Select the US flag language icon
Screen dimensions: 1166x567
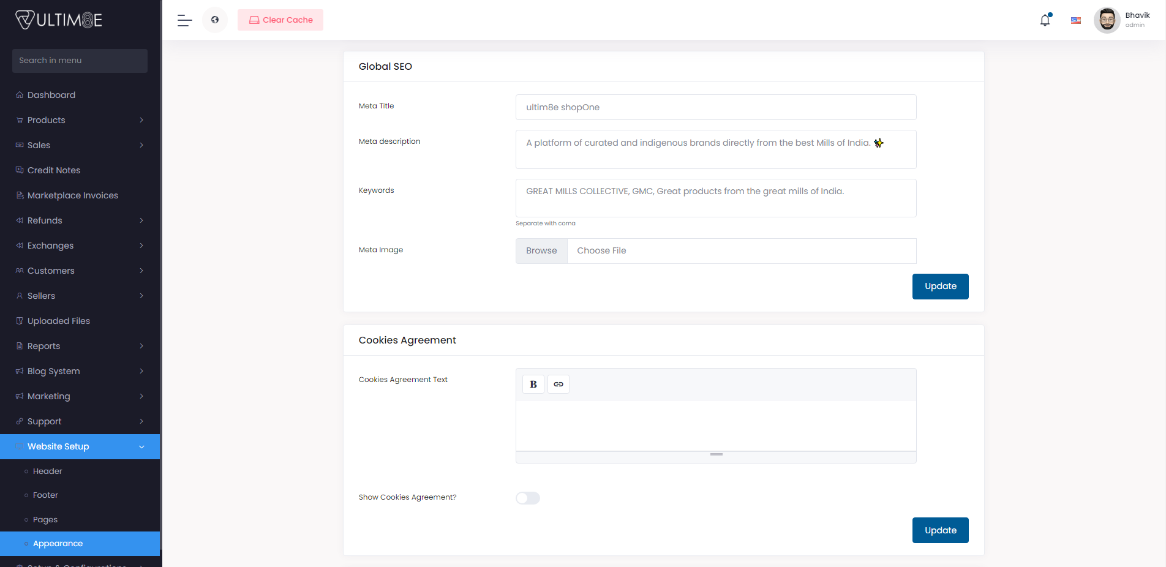pos(1075,20)
